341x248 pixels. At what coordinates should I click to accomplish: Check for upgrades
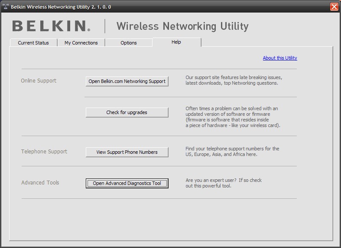pos(127,112)
